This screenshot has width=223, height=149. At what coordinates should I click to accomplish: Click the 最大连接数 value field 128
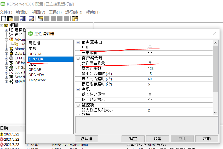click(180, 69)
